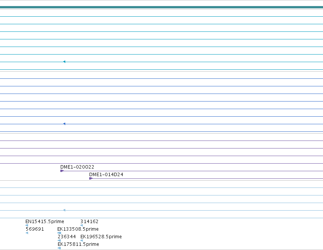Click the 236344 feature label

67,237
